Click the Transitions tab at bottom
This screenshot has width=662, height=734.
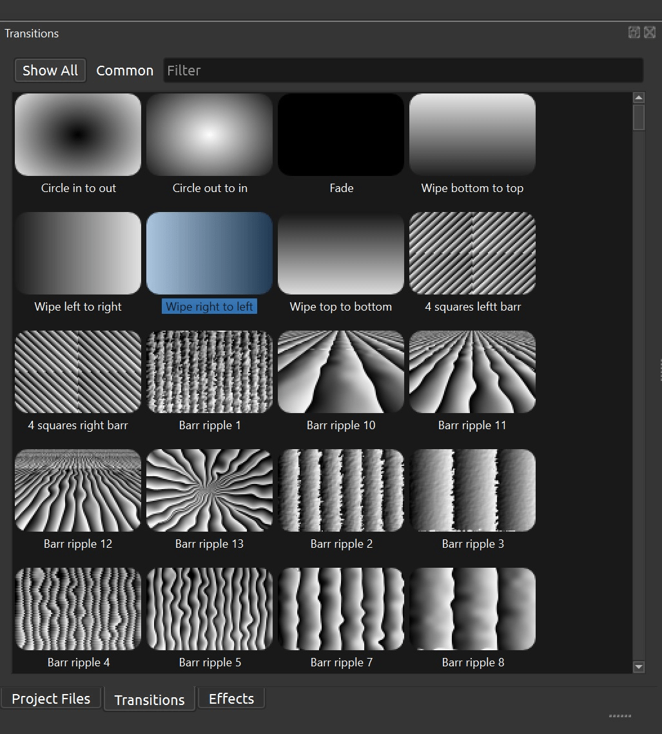pyautogui.click(x=150, y=700)
